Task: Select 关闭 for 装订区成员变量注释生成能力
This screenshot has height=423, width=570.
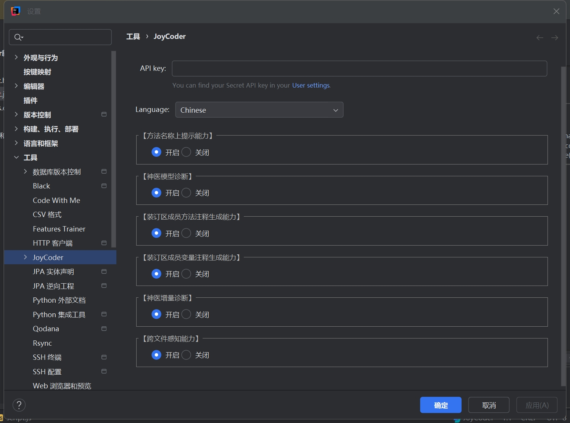Action: click(186, 274)
